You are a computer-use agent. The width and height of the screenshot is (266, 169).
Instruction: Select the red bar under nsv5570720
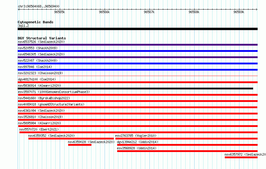(138, 132)
